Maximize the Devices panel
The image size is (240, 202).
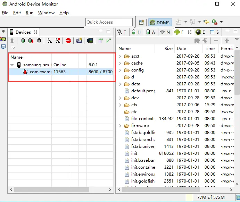point(108,32)
